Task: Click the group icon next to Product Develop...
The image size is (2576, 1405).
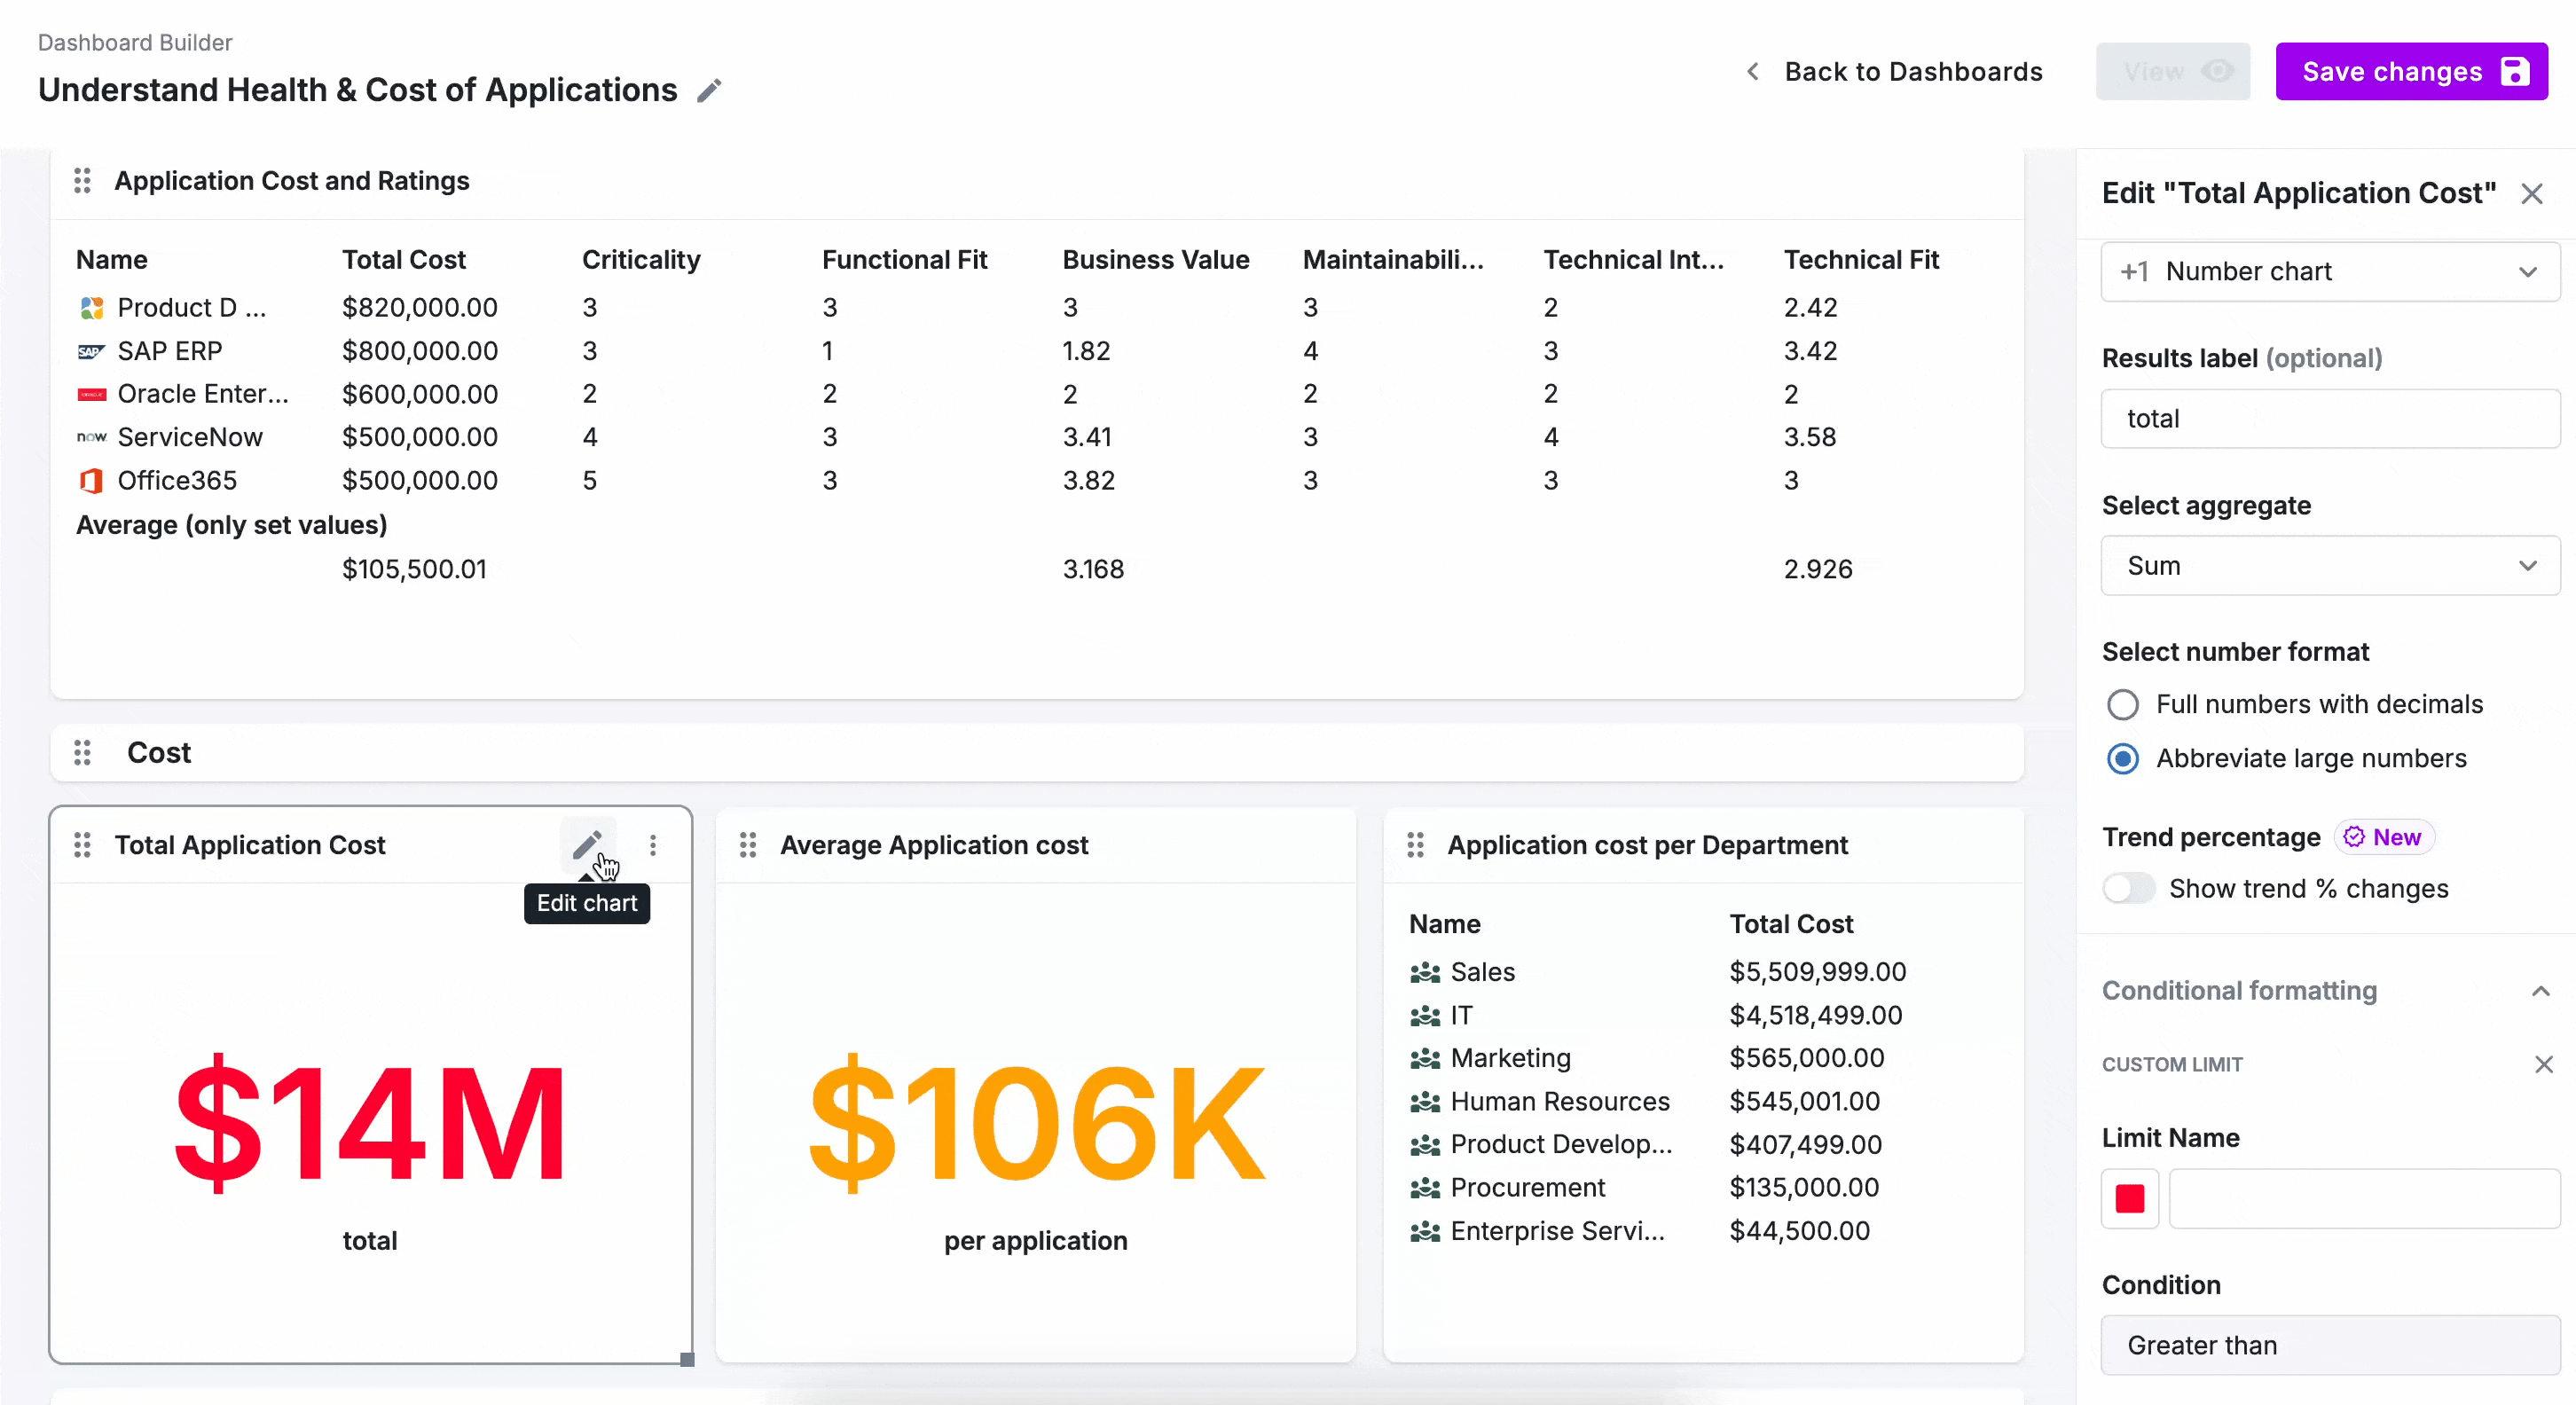Action: (x=1425, y=1145)
